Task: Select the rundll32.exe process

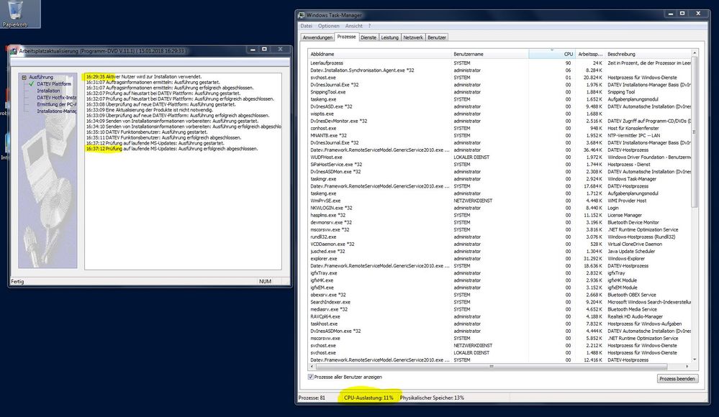Action: (x=499, y=237)
